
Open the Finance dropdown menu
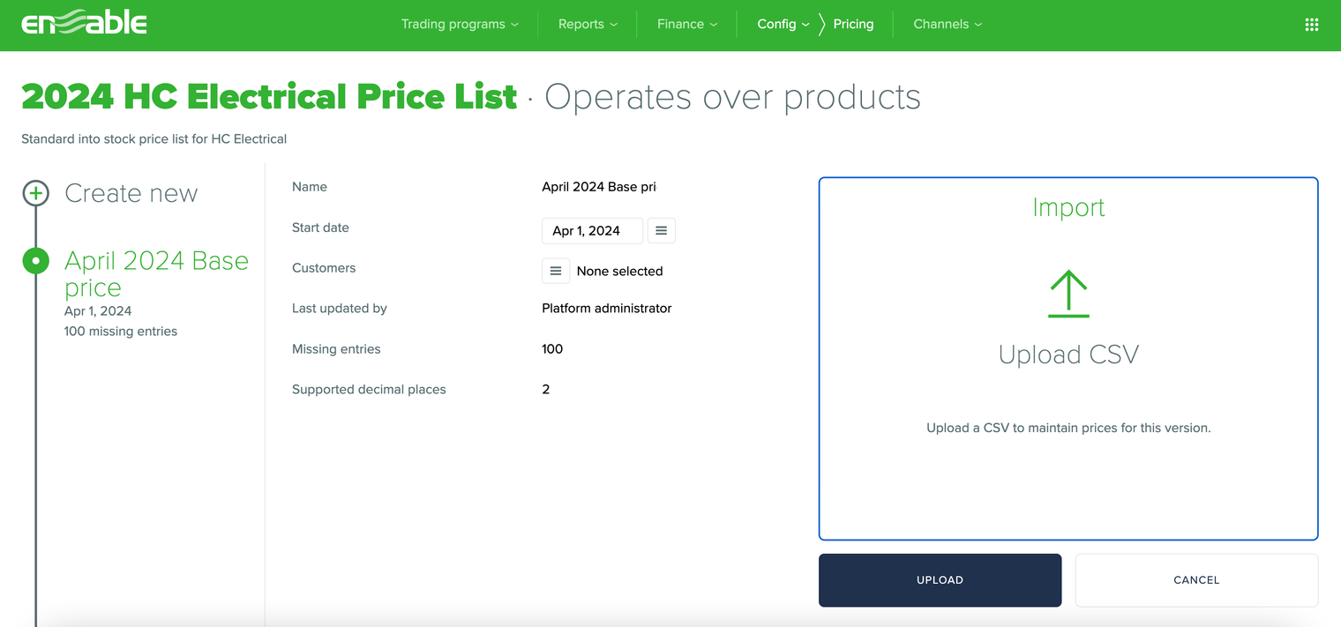[687, 25]
